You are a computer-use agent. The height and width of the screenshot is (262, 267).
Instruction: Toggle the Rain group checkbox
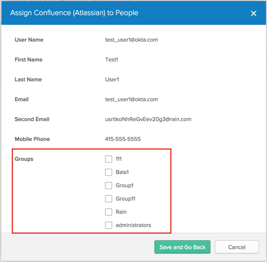pyautogui.click(x=109, y=212)
